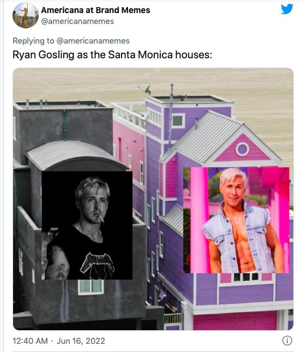This screenshot has height=352, width=302.
Task: Open the Americana at Brand Memes avatar
Action: click(x=26, y=15)
